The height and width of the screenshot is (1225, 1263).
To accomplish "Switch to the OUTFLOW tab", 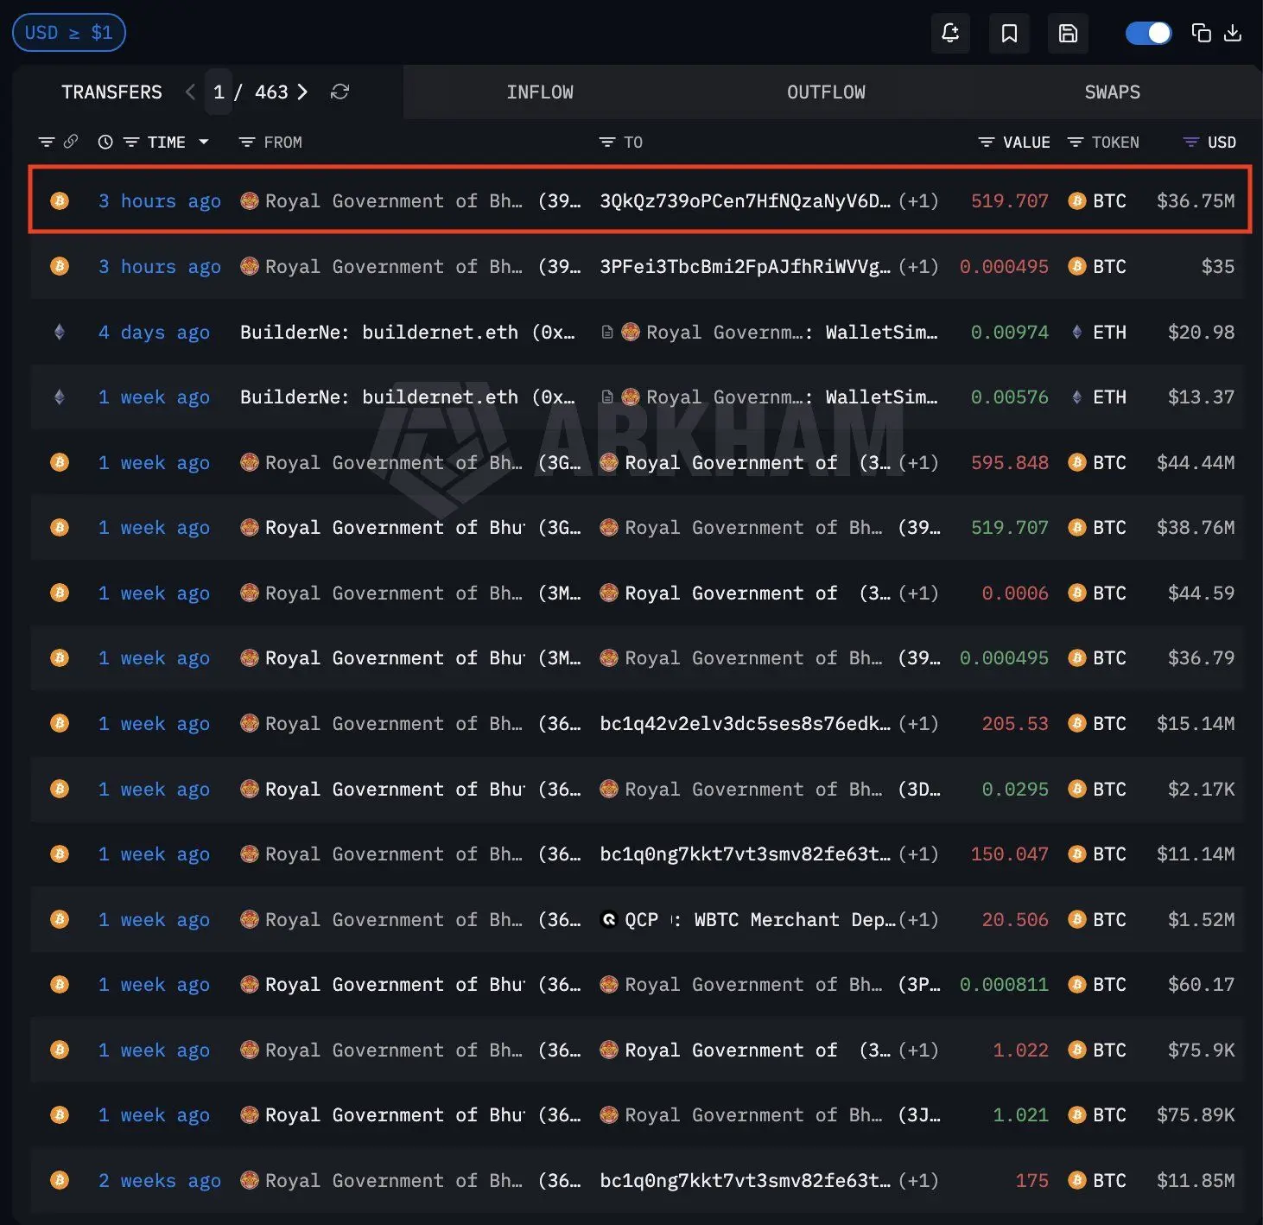I will [826, 92].
